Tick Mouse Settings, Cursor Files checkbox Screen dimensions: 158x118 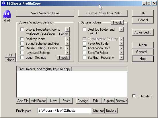coord(22,48)
